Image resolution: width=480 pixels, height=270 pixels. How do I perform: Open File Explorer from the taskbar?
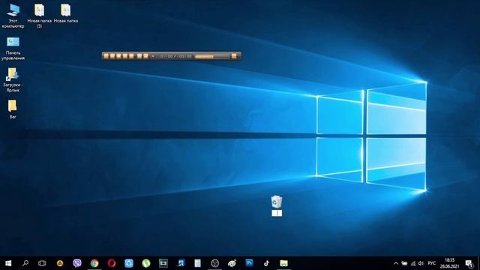tap(283, 263)
